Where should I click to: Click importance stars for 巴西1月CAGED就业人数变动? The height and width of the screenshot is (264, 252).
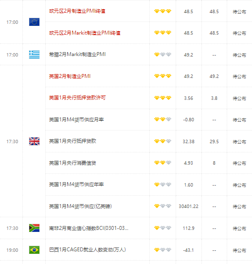click(x=163, y=250)
